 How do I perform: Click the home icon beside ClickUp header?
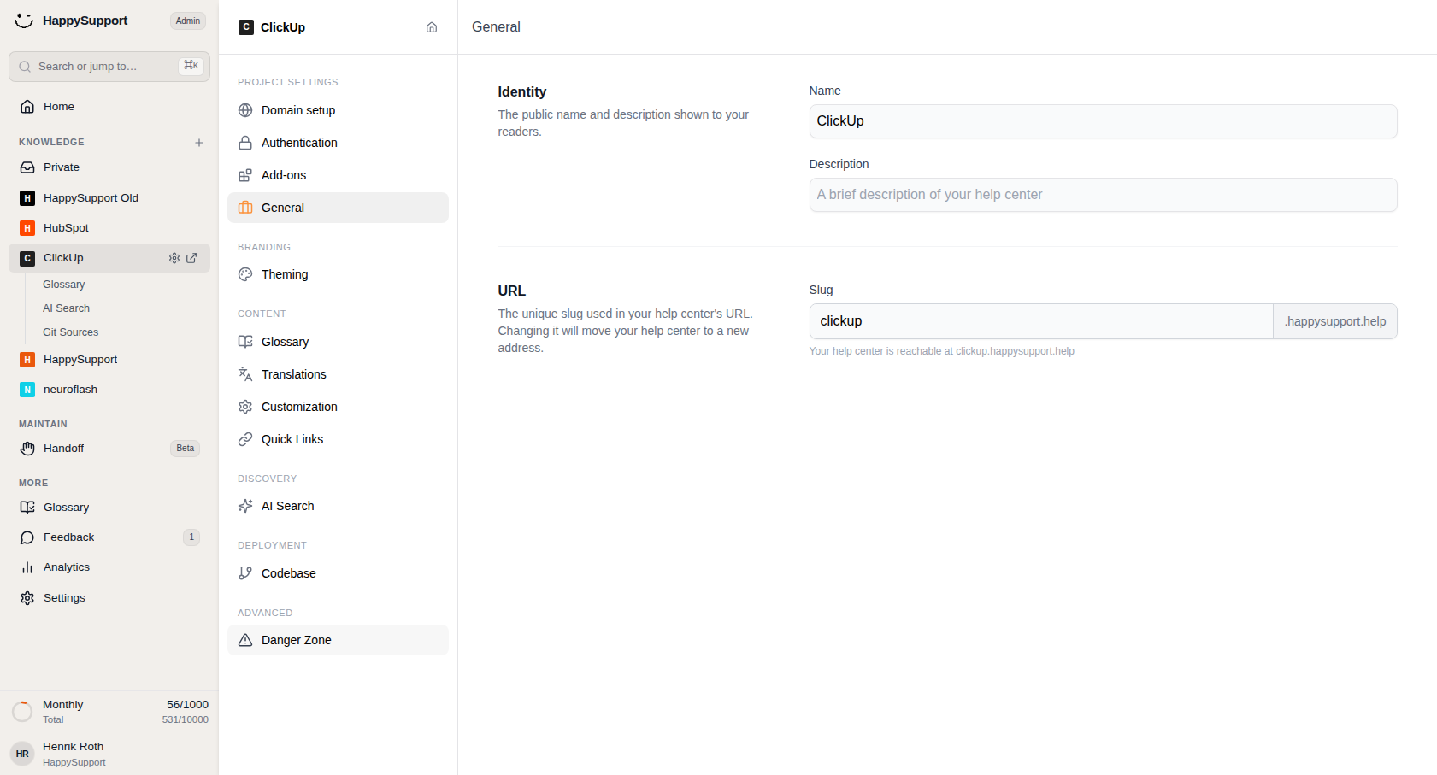(432, 27)
